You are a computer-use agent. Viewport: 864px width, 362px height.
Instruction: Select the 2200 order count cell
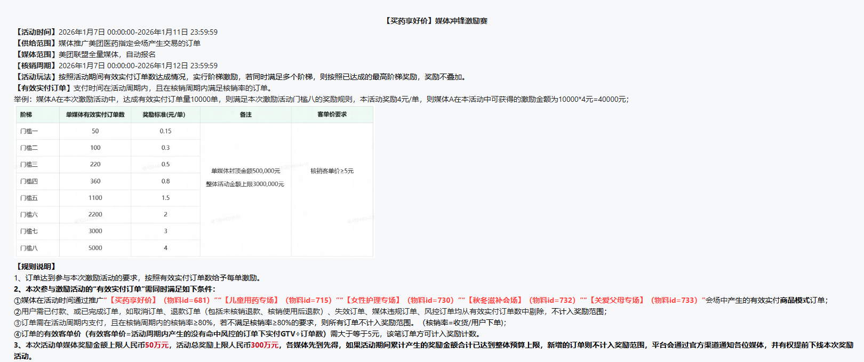95,214
